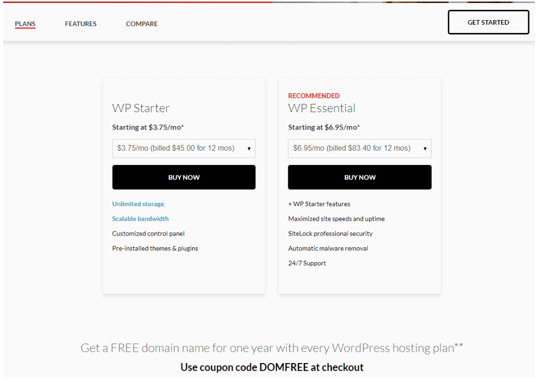Screen dimensions: 537x380
Task: Click 'Customized control panel' feature text
Action: tap(148, 233)
